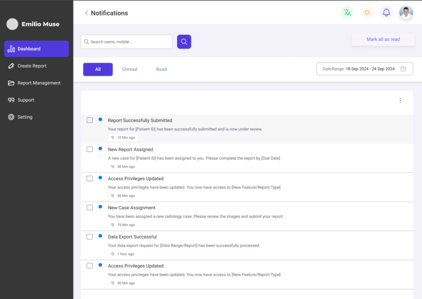This screenshot has width=422, height=299.
Task: Open Setting from the sidebar
Action: [x=25, y=117]
